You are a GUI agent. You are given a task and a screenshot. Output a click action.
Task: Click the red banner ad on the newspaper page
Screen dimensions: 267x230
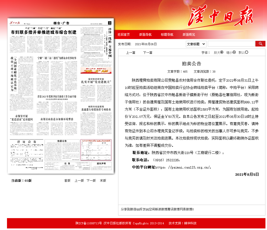(96, 71)
